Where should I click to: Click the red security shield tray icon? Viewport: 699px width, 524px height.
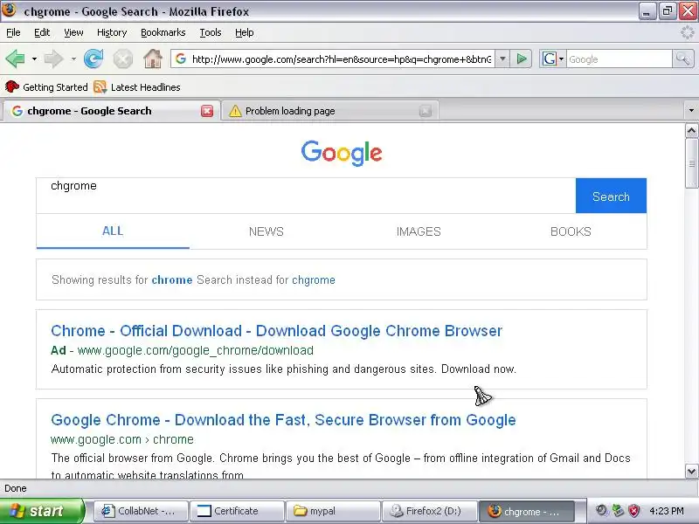click(633, 511)
